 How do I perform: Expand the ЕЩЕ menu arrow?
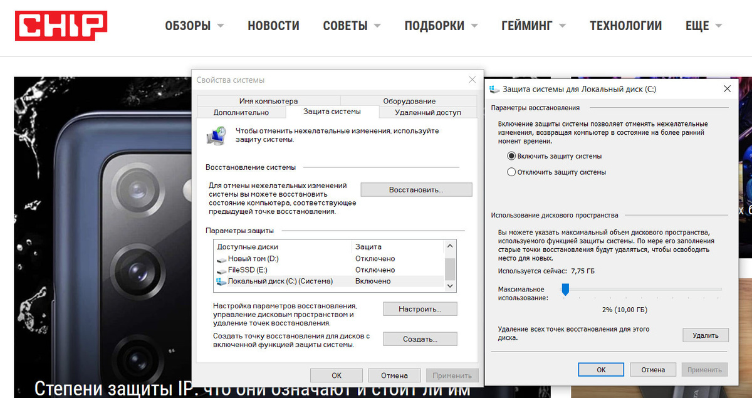(x=718, y=26)
